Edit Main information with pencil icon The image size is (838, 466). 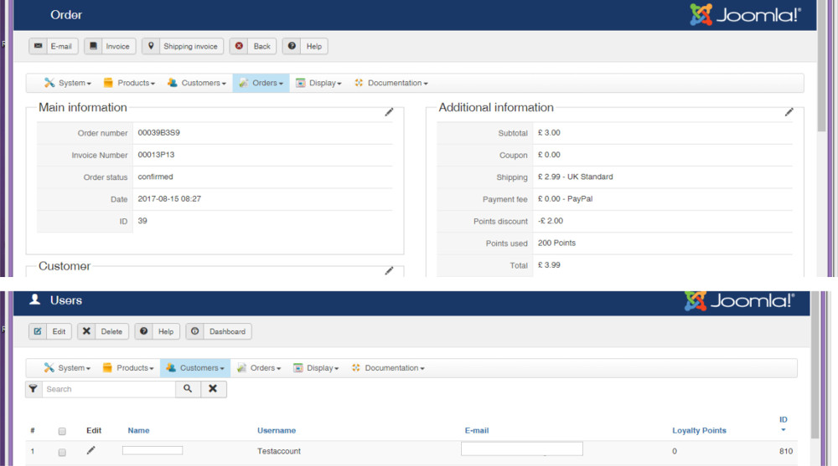[389, 111]
